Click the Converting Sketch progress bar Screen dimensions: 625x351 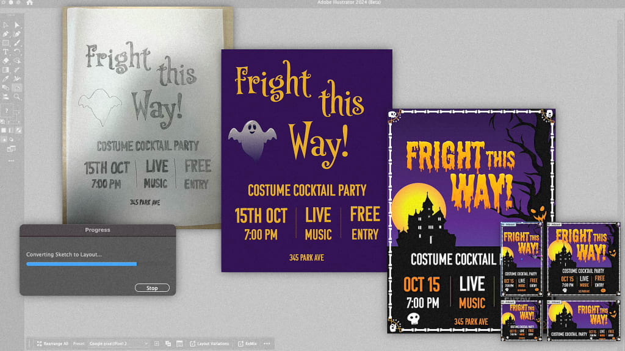(81, 264)
